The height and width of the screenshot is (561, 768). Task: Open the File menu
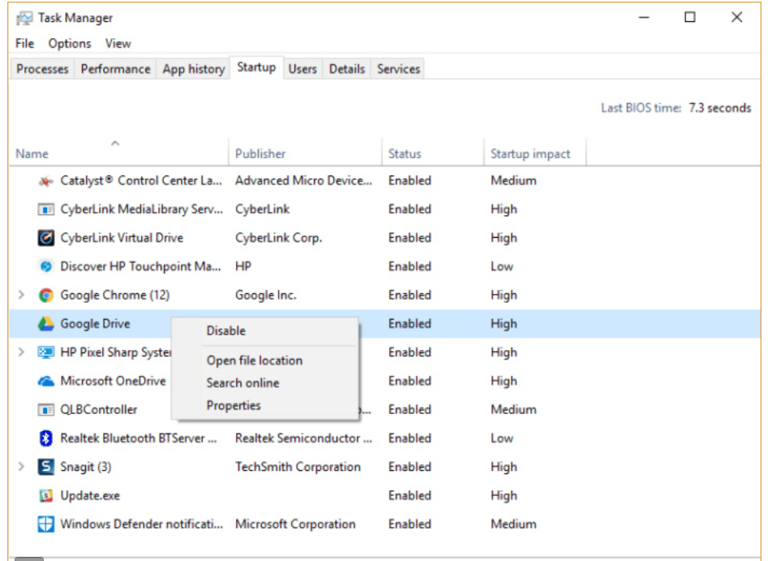coord(24,44)
